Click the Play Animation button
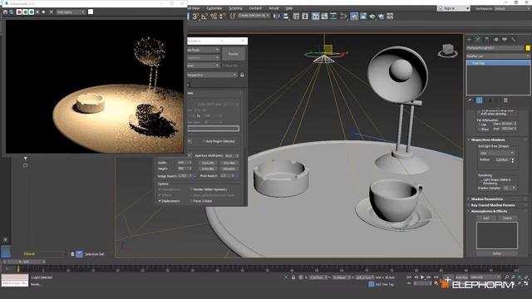The width and height of the screenshot is (532, 299). click(422, 277)
